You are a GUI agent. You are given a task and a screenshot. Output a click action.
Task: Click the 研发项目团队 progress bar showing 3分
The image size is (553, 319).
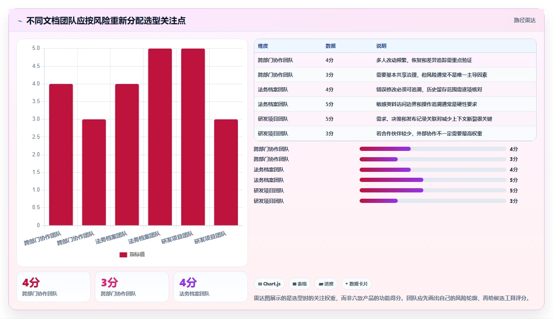(433, 201)
